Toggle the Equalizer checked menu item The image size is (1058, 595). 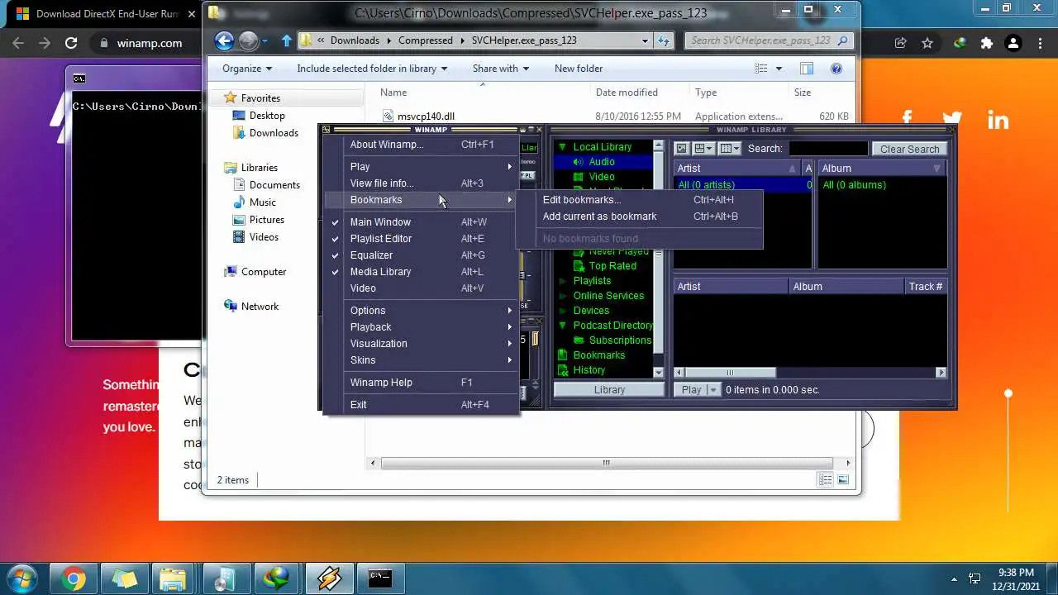(x=422, y=255)
